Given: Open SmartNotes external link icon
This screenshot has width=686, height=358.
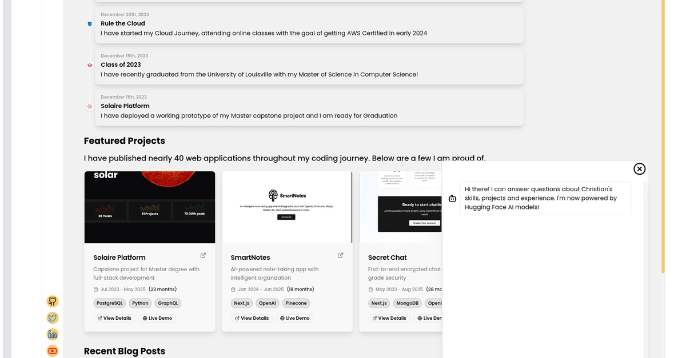Looking at the screenshot, I should click(x=341, y=255).
